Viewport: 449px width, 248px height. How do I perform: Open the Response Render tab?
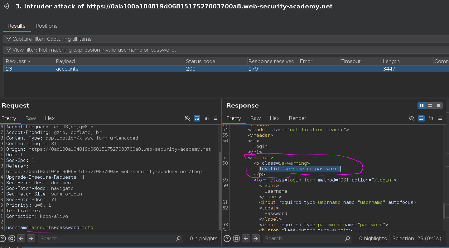pos(297,118)
